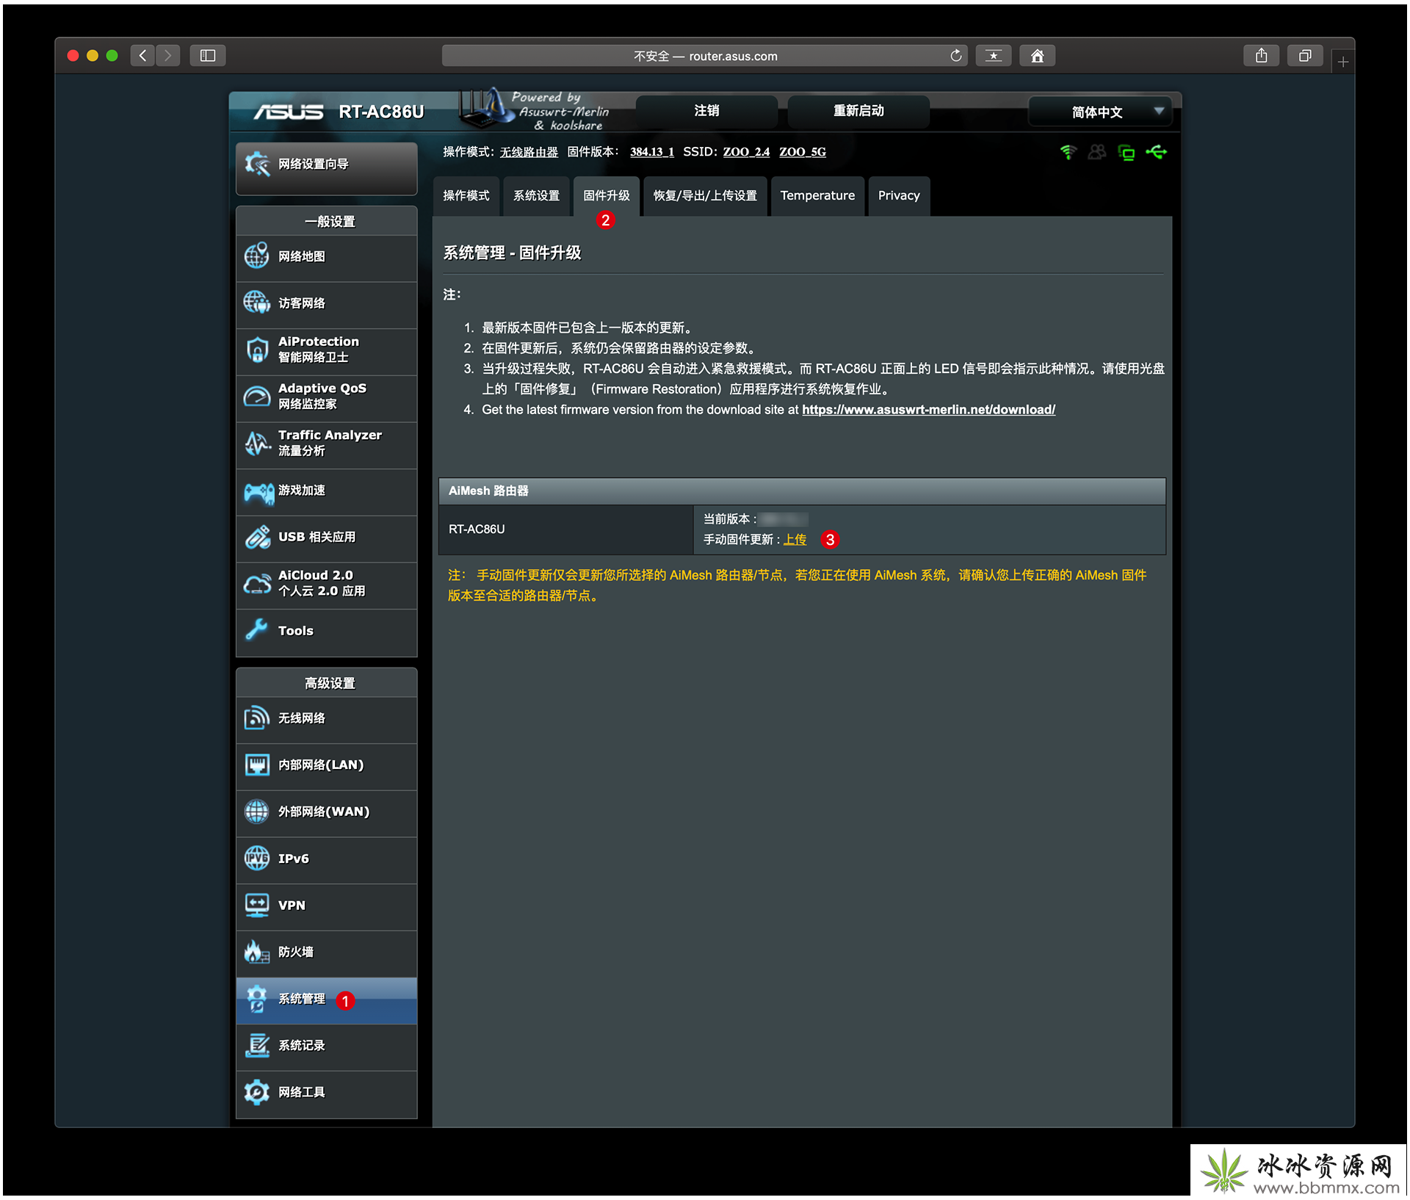Open 防火墙 firewall settings
Viewport: 1410px width, 1200px height.
click(326, 953)
